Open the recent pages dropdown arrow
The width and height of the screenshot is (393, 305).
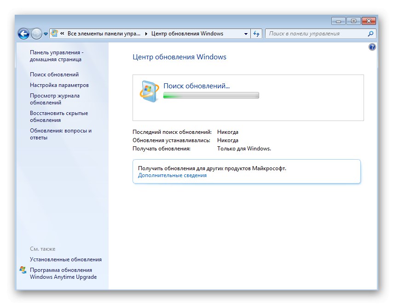click(46, 34)
